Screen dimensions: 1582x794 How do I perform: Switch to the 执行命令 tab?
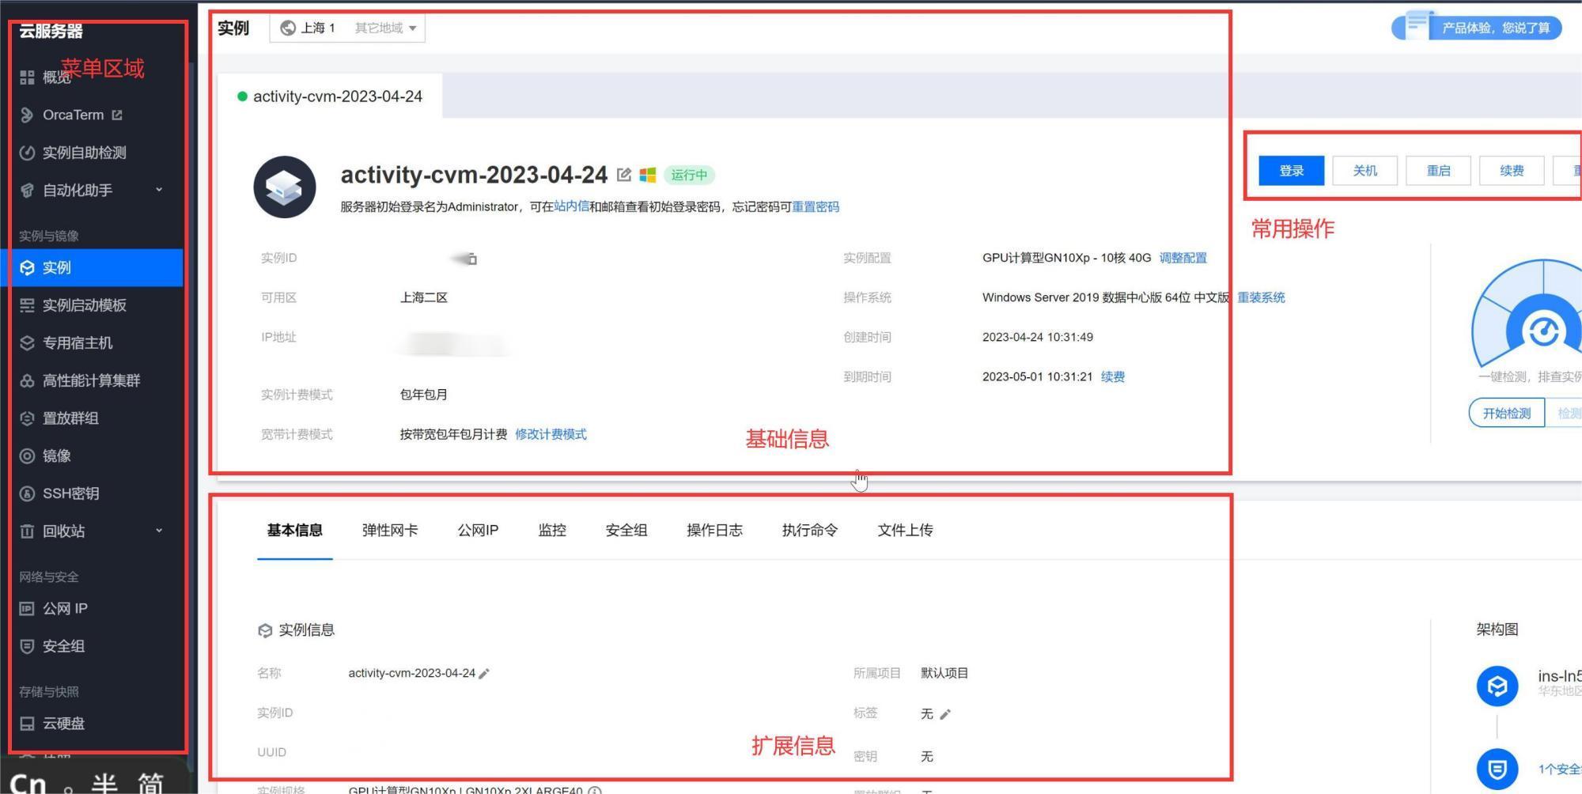pos(810,530)
